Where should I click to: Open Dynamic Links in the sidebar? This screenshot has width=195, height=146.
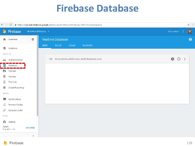(13, 110)
